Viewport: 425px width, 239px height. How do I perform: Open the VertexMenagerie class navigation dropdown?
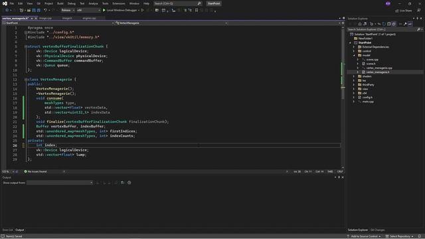click(x=171, y=23)
